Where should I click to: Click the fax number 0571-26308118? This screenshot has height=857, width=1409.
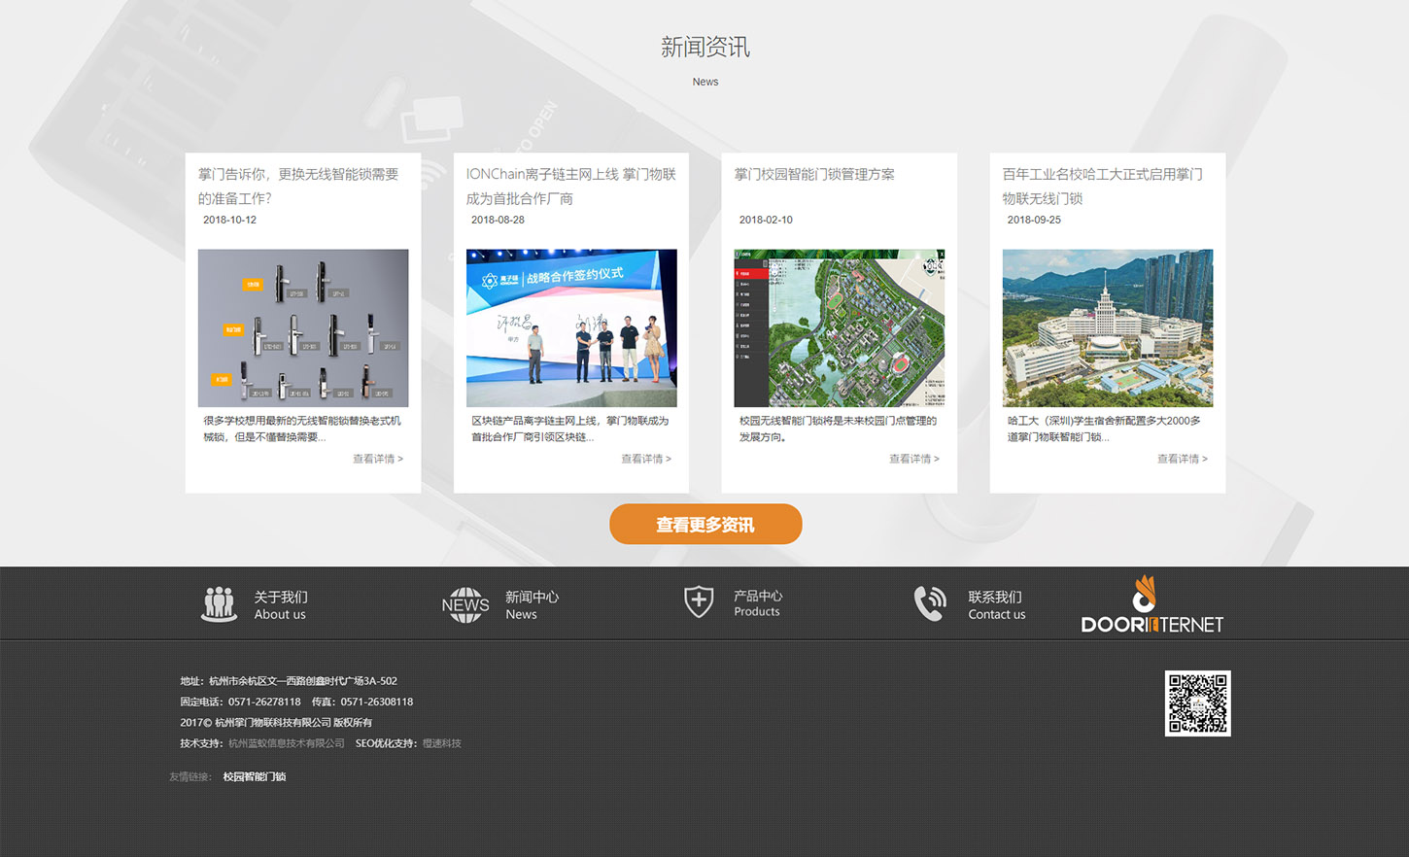click(x=377, y=702)
